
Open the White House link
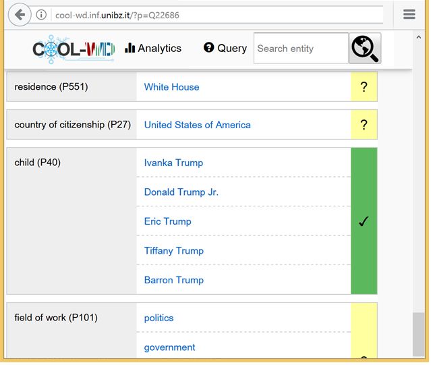coord(171,87)
